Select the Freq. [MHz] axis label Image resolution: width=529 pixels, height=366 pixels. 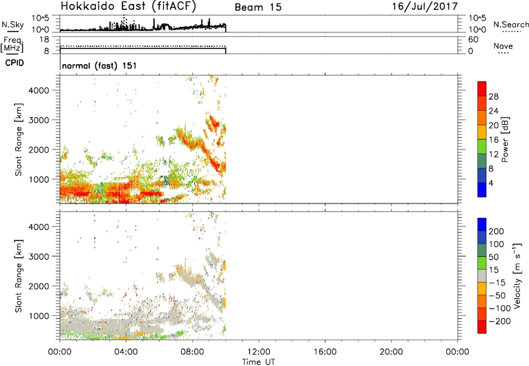coord(12,45)
